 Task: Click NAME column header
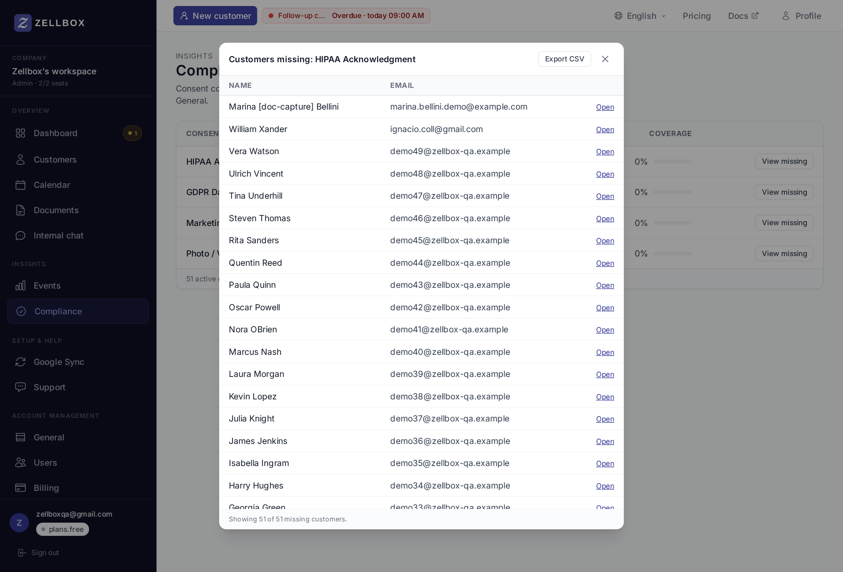point(240,85)
